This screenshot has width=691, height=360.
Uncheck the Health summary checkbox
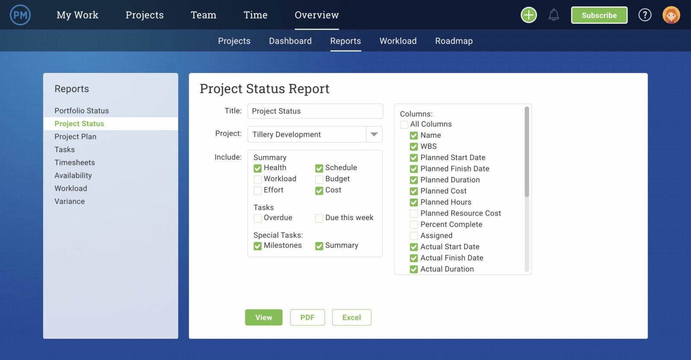click(x=258, y=168)
